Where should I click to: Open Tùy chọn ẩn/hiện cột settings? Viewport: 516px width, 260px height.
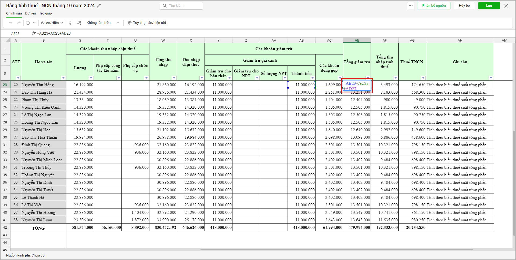(x=147, y=23)
